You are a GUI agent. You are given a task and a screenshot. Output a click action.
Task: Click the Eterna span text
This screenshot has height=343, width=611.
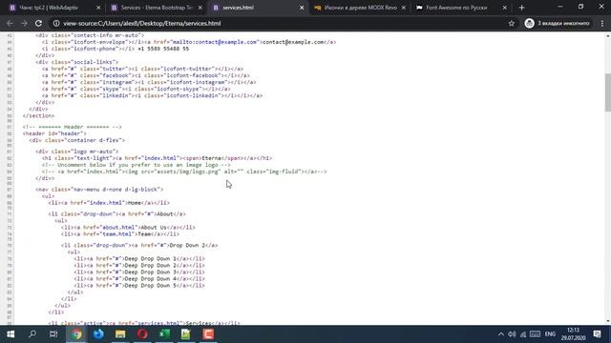211,158
